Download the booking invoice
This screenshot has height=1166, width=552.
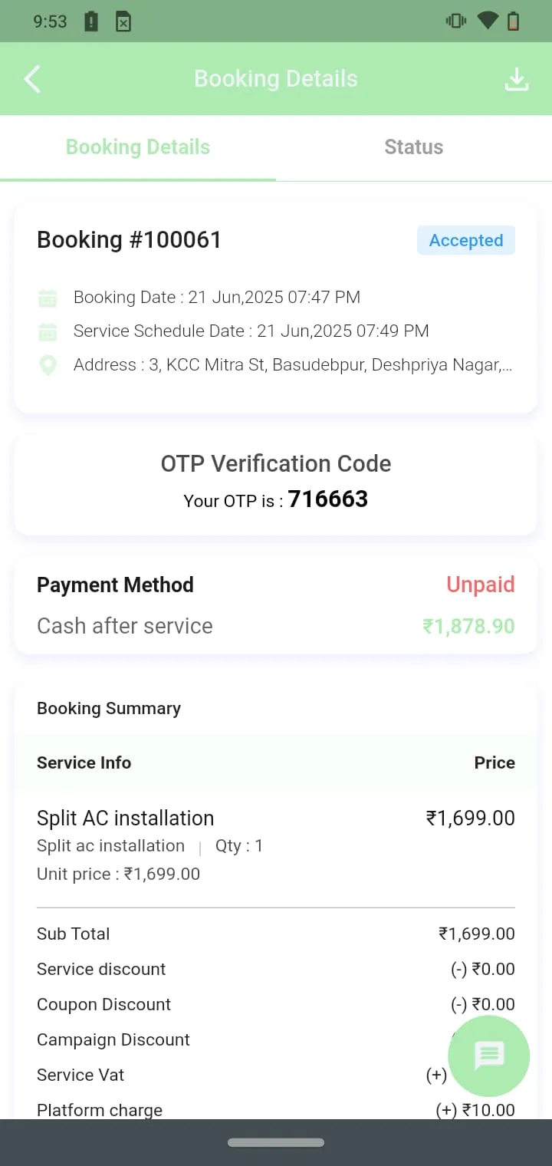pos(517,79)
